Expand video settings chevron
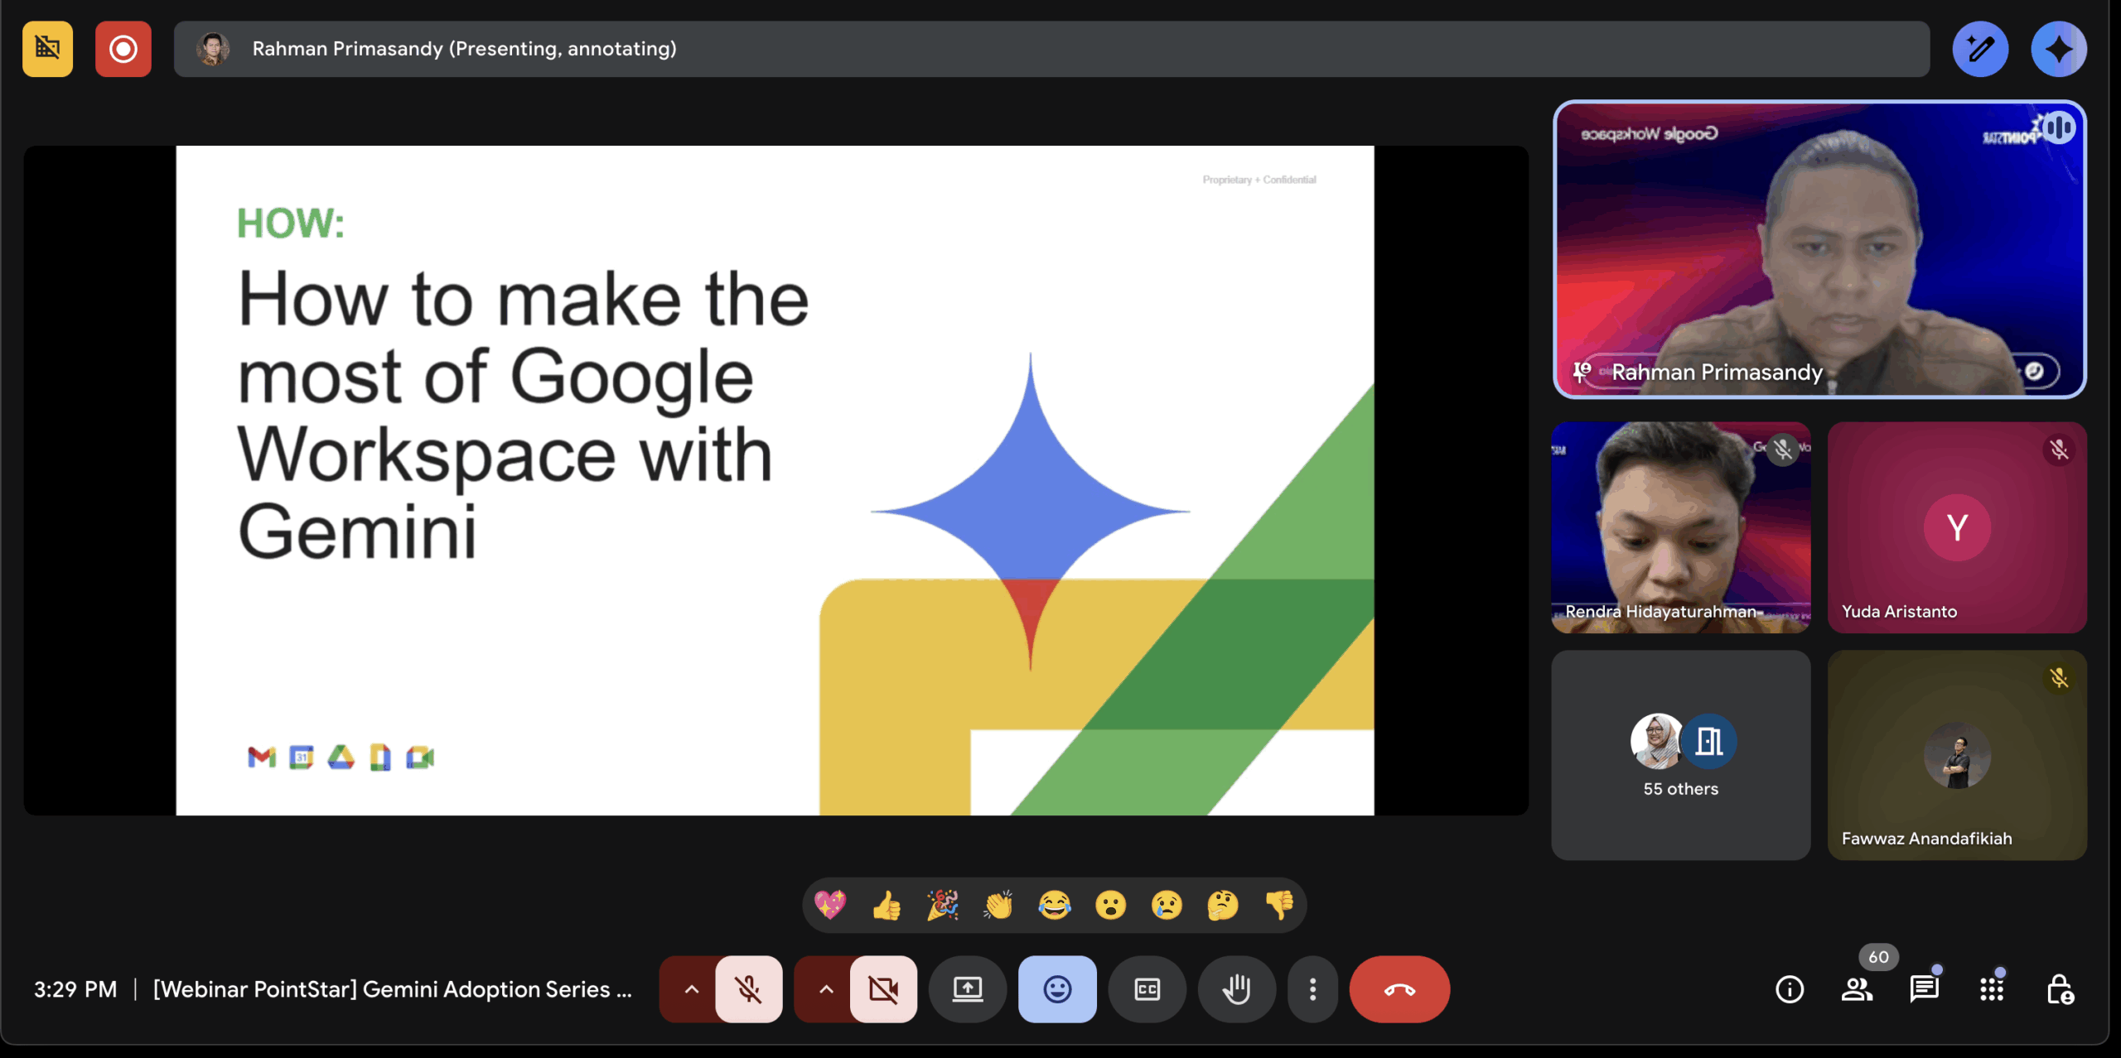Viewport: 2121px width, 1058px height. (x=826, y=989)
